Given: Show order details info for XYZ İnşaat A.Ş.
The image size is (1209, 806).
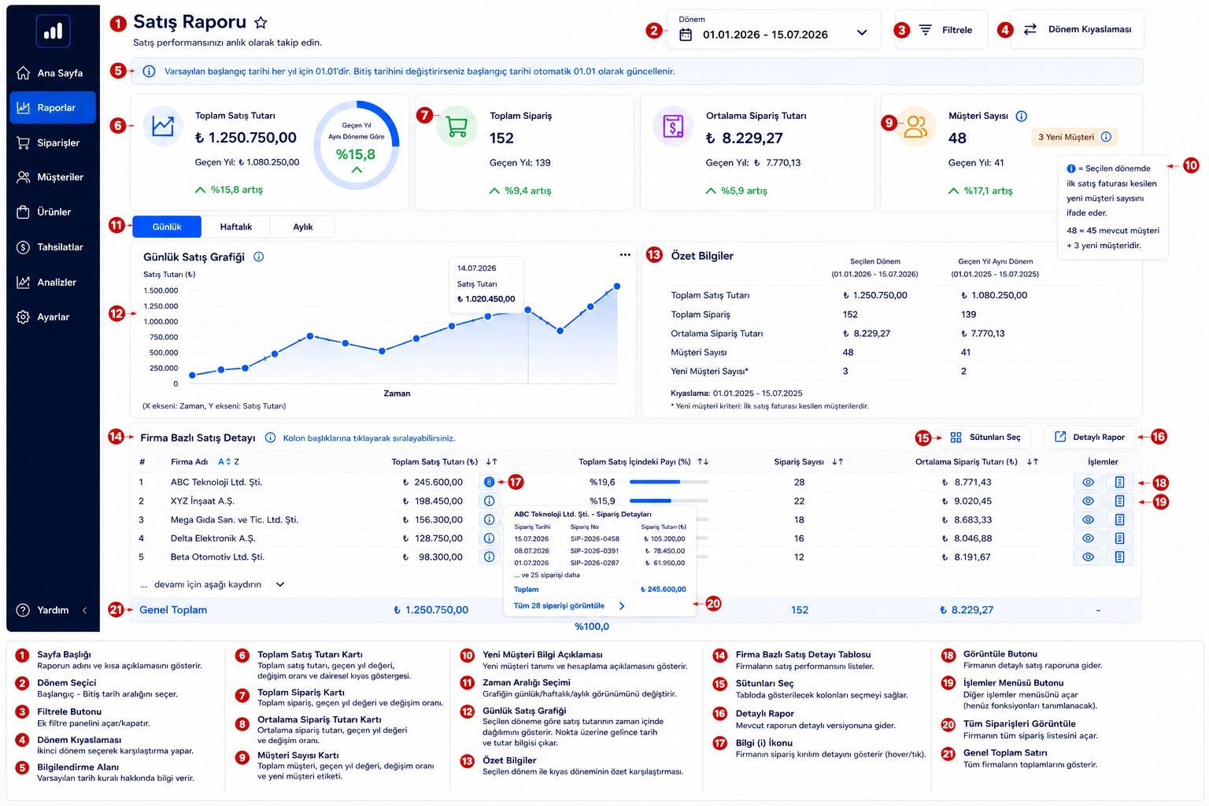Looking at the screenshot, I should (489, 501).
